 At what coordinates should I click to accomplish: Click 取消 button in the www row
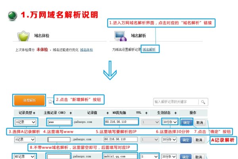200,122
